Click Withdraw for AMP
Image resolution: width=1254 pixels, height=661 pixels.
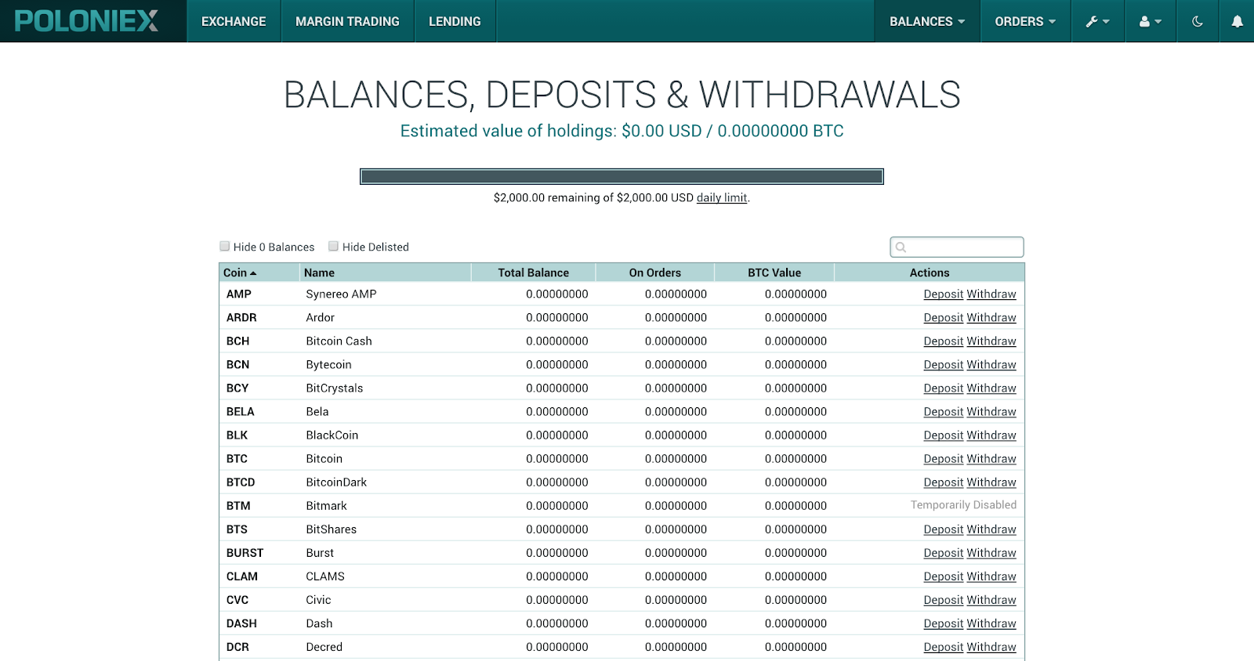click(x=991, y=294)
